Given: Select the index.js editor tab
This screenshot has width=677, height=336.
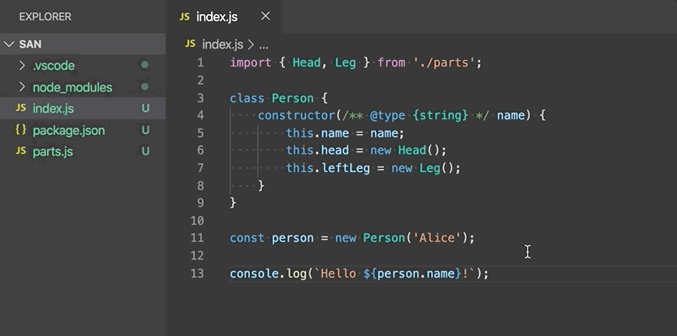Looking at the screenshot, I should [x=224, y=16].
